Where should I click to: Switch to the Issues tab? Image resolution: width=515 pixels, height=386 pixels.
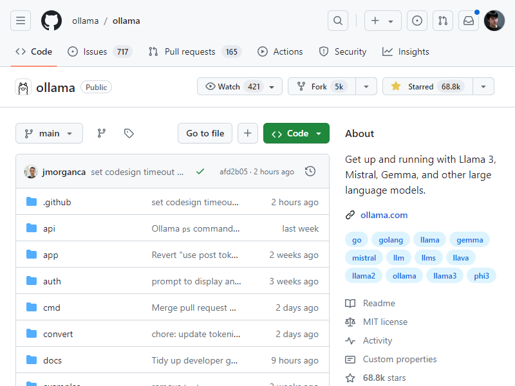100,51
